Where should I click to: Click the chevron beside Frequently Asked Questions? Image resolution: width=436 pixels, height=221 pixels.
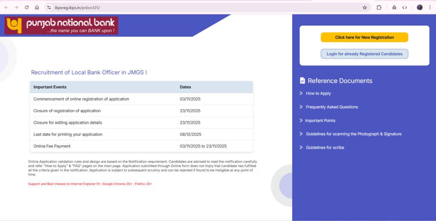(301, 107)
